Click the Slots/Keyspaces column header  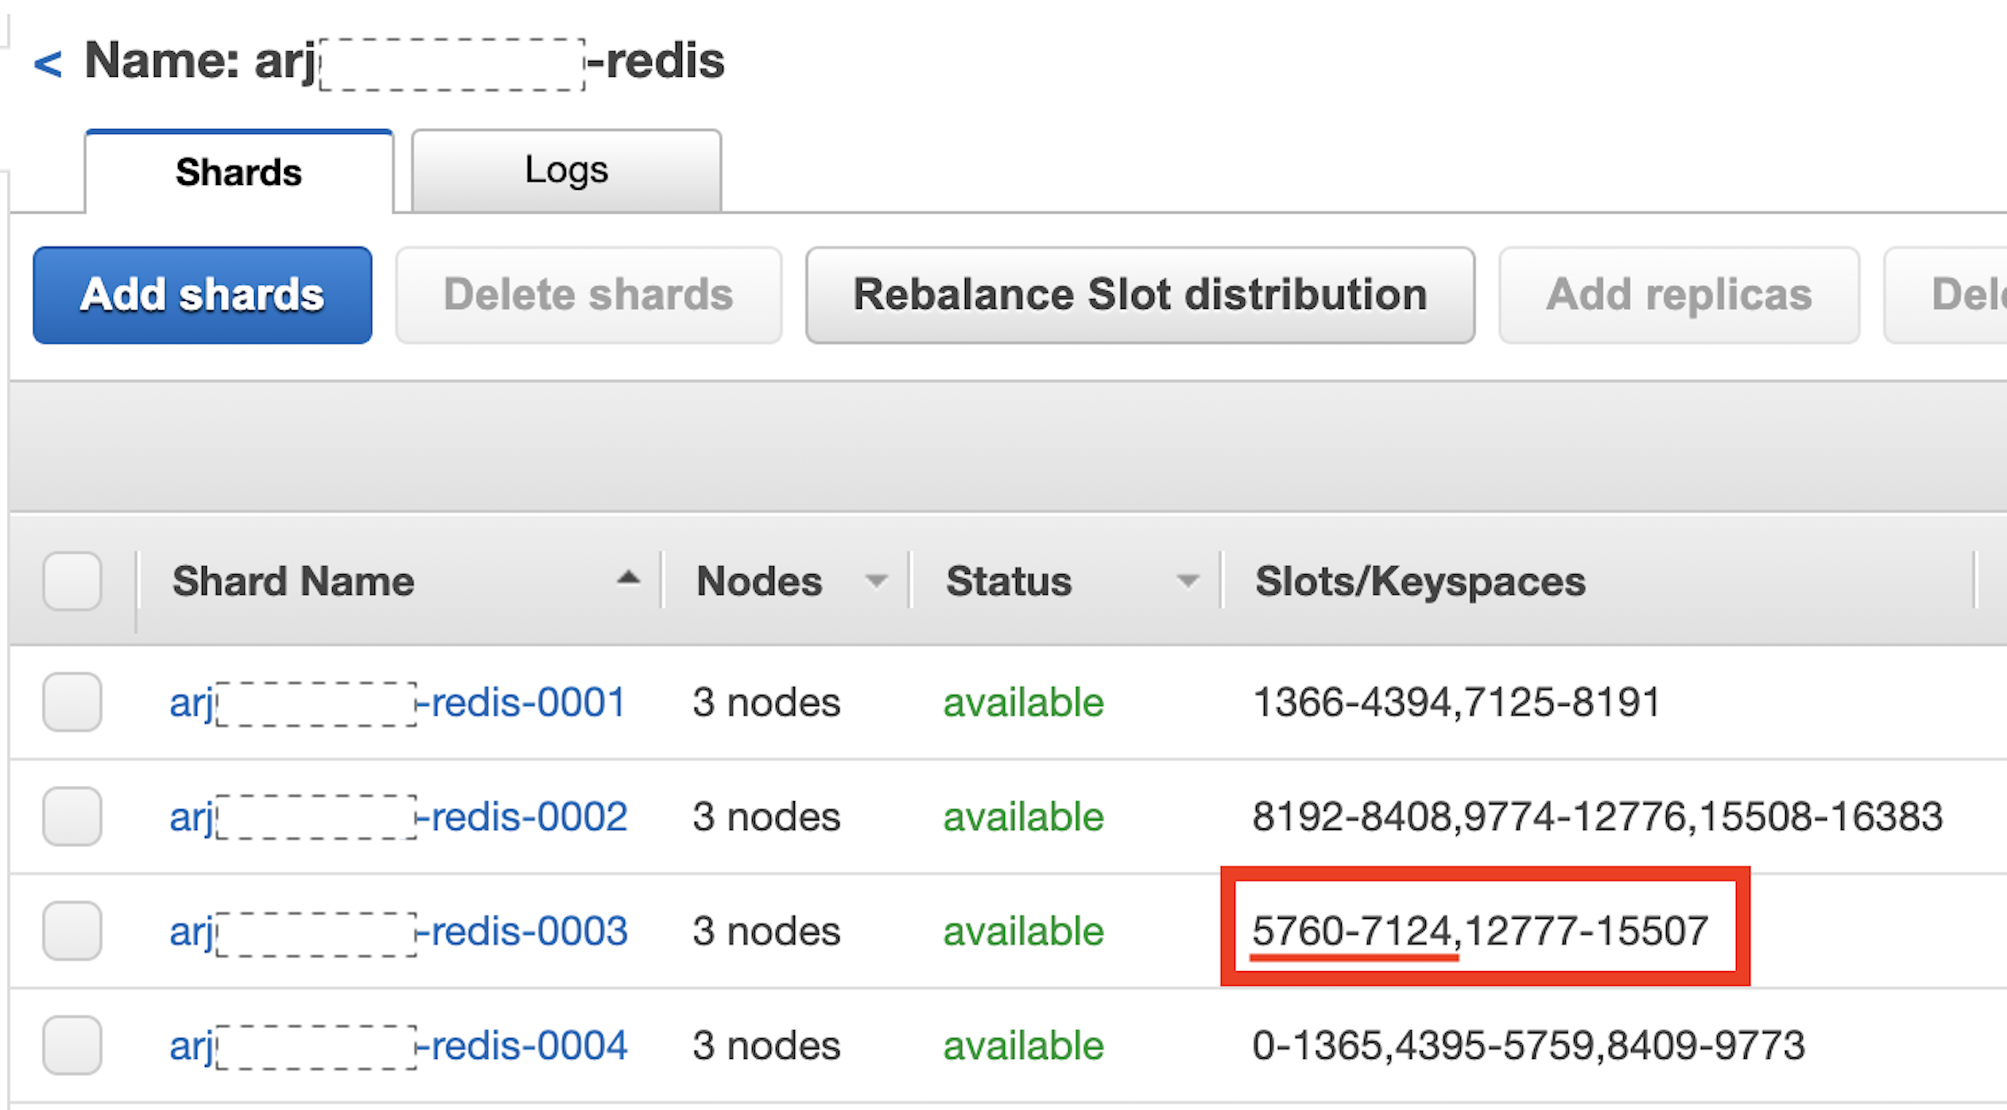point(1419,581)
